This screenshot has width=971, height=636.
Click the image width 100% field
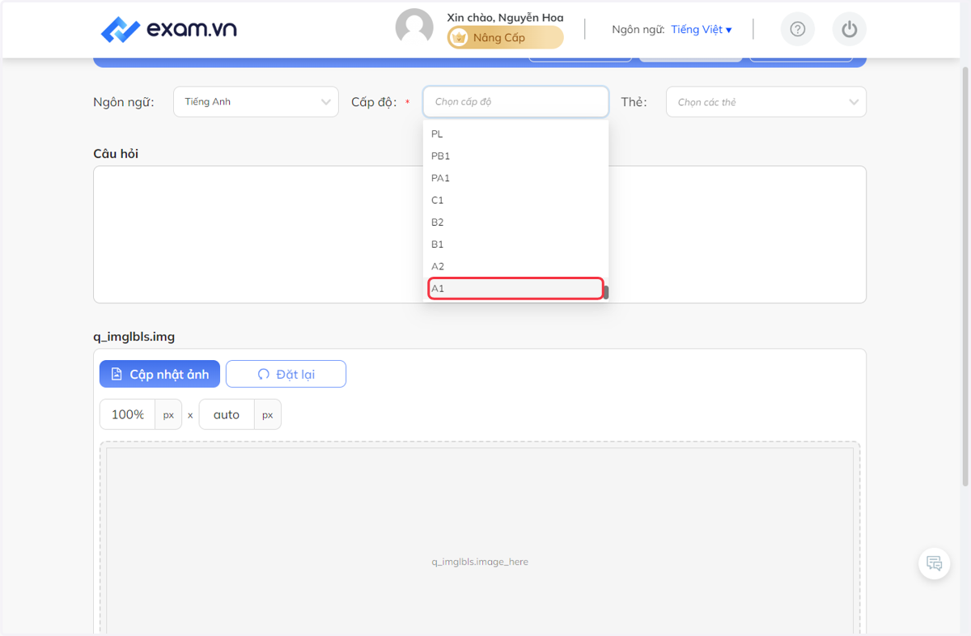(127, 414)
